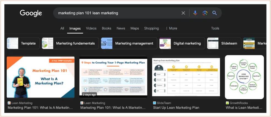Open Start Up Lean Marketing Plan link
271x117 pixels.
point(176,108)
